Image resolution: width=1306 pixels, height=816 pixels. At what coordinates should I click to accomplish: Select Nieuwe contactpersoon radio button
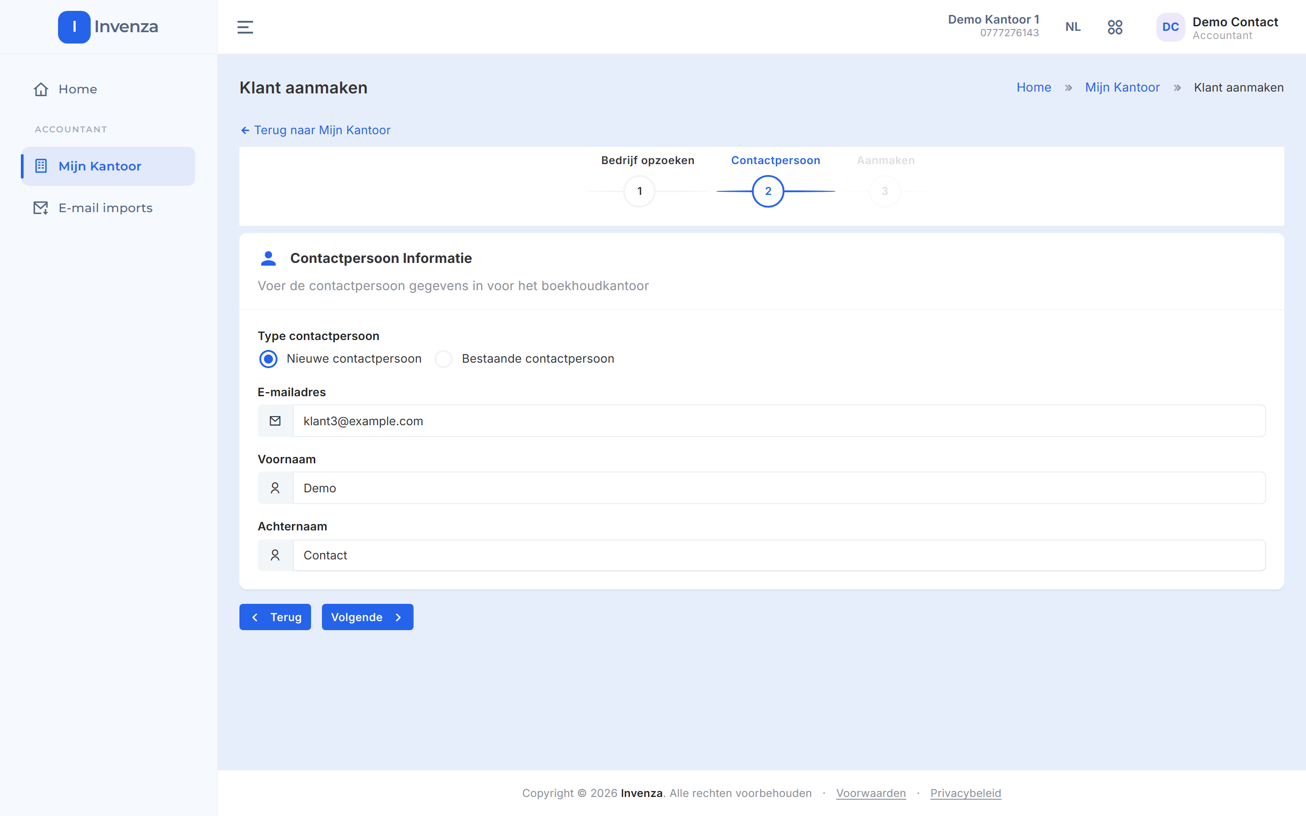[x=268, y=359]
